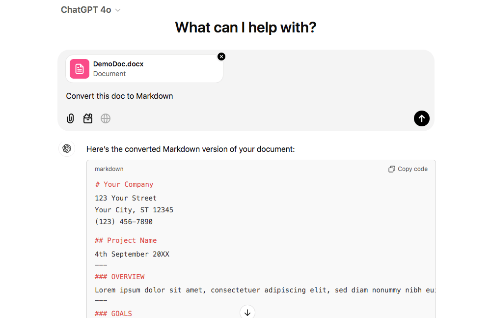Click the '## Project Name' code line
Screen dimensions: 491x318
point(126,240)
